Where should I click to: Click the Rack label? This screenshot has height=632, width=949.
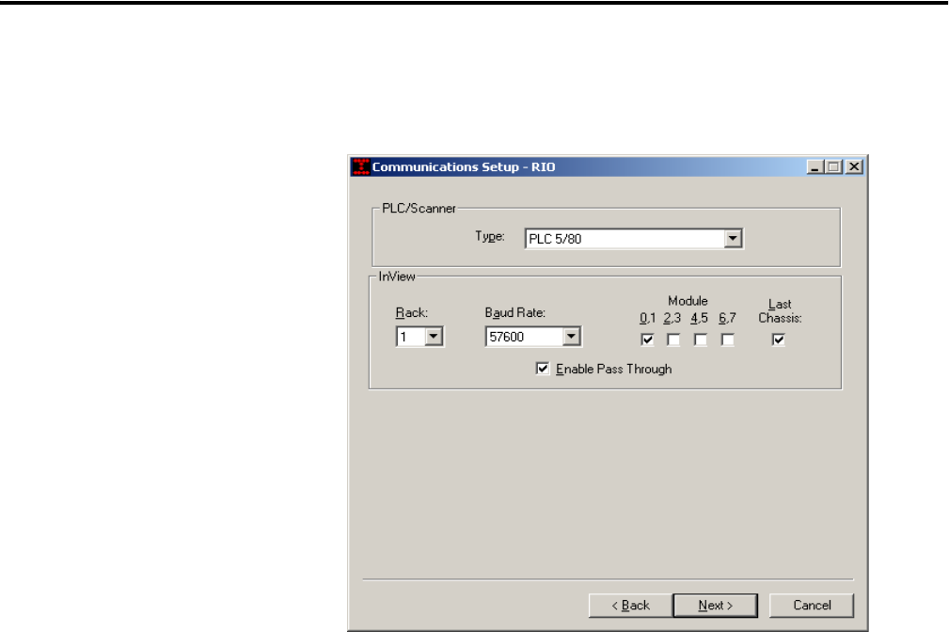point(412,312)
